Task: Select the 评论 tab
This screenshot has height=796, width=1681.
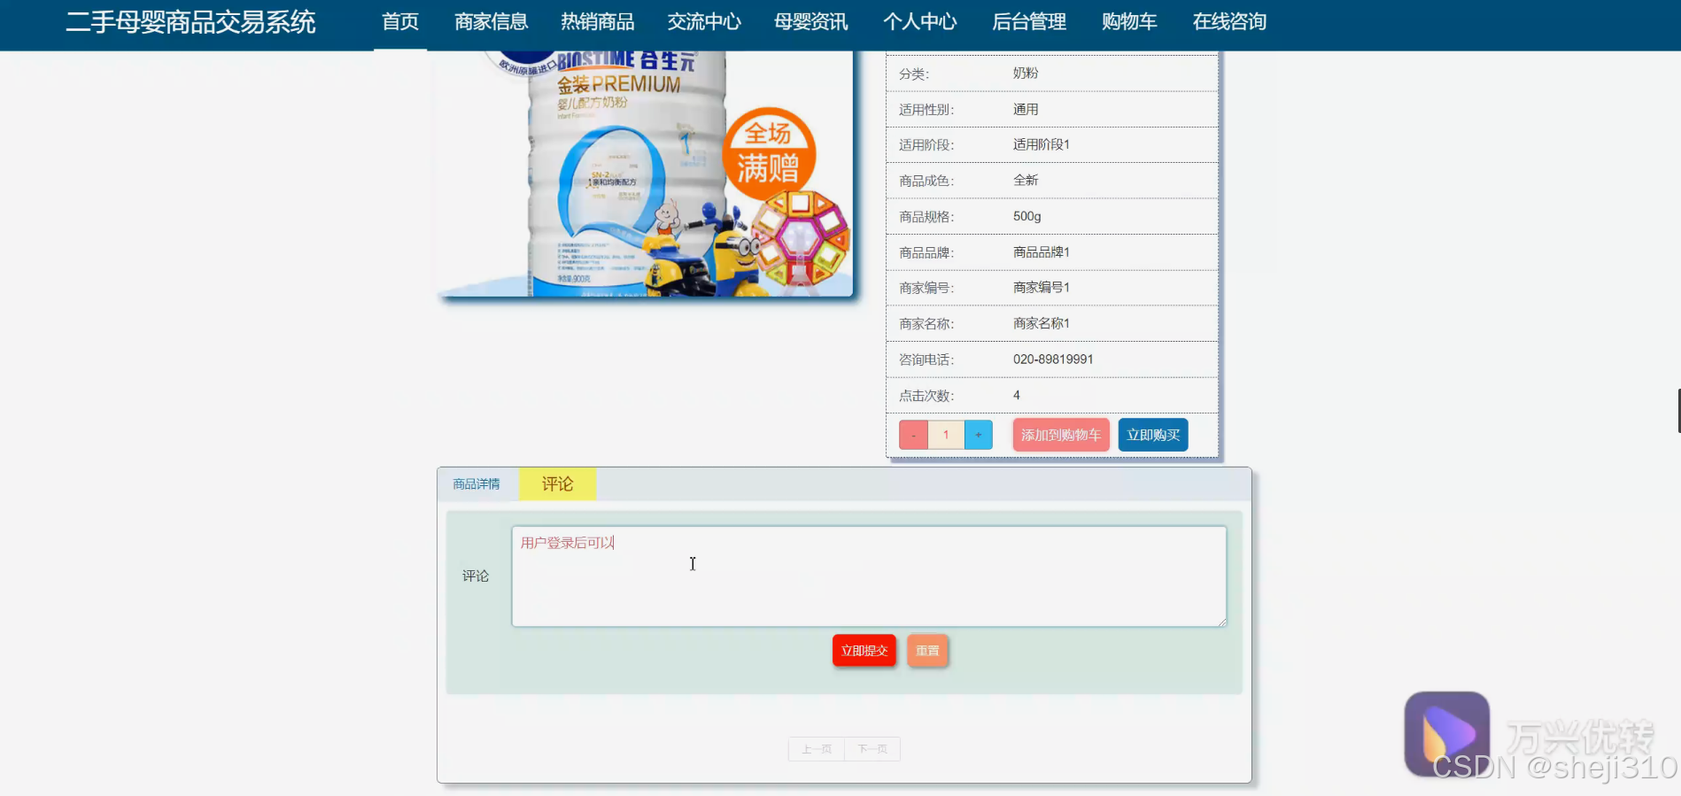Action: point(557,484)
